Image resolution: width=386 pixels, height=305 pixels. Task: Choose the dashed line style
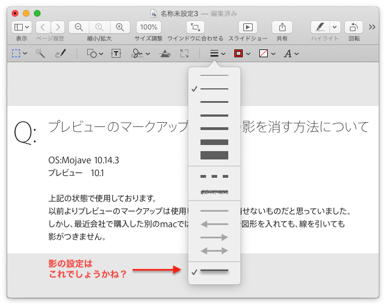click(214, 176)
